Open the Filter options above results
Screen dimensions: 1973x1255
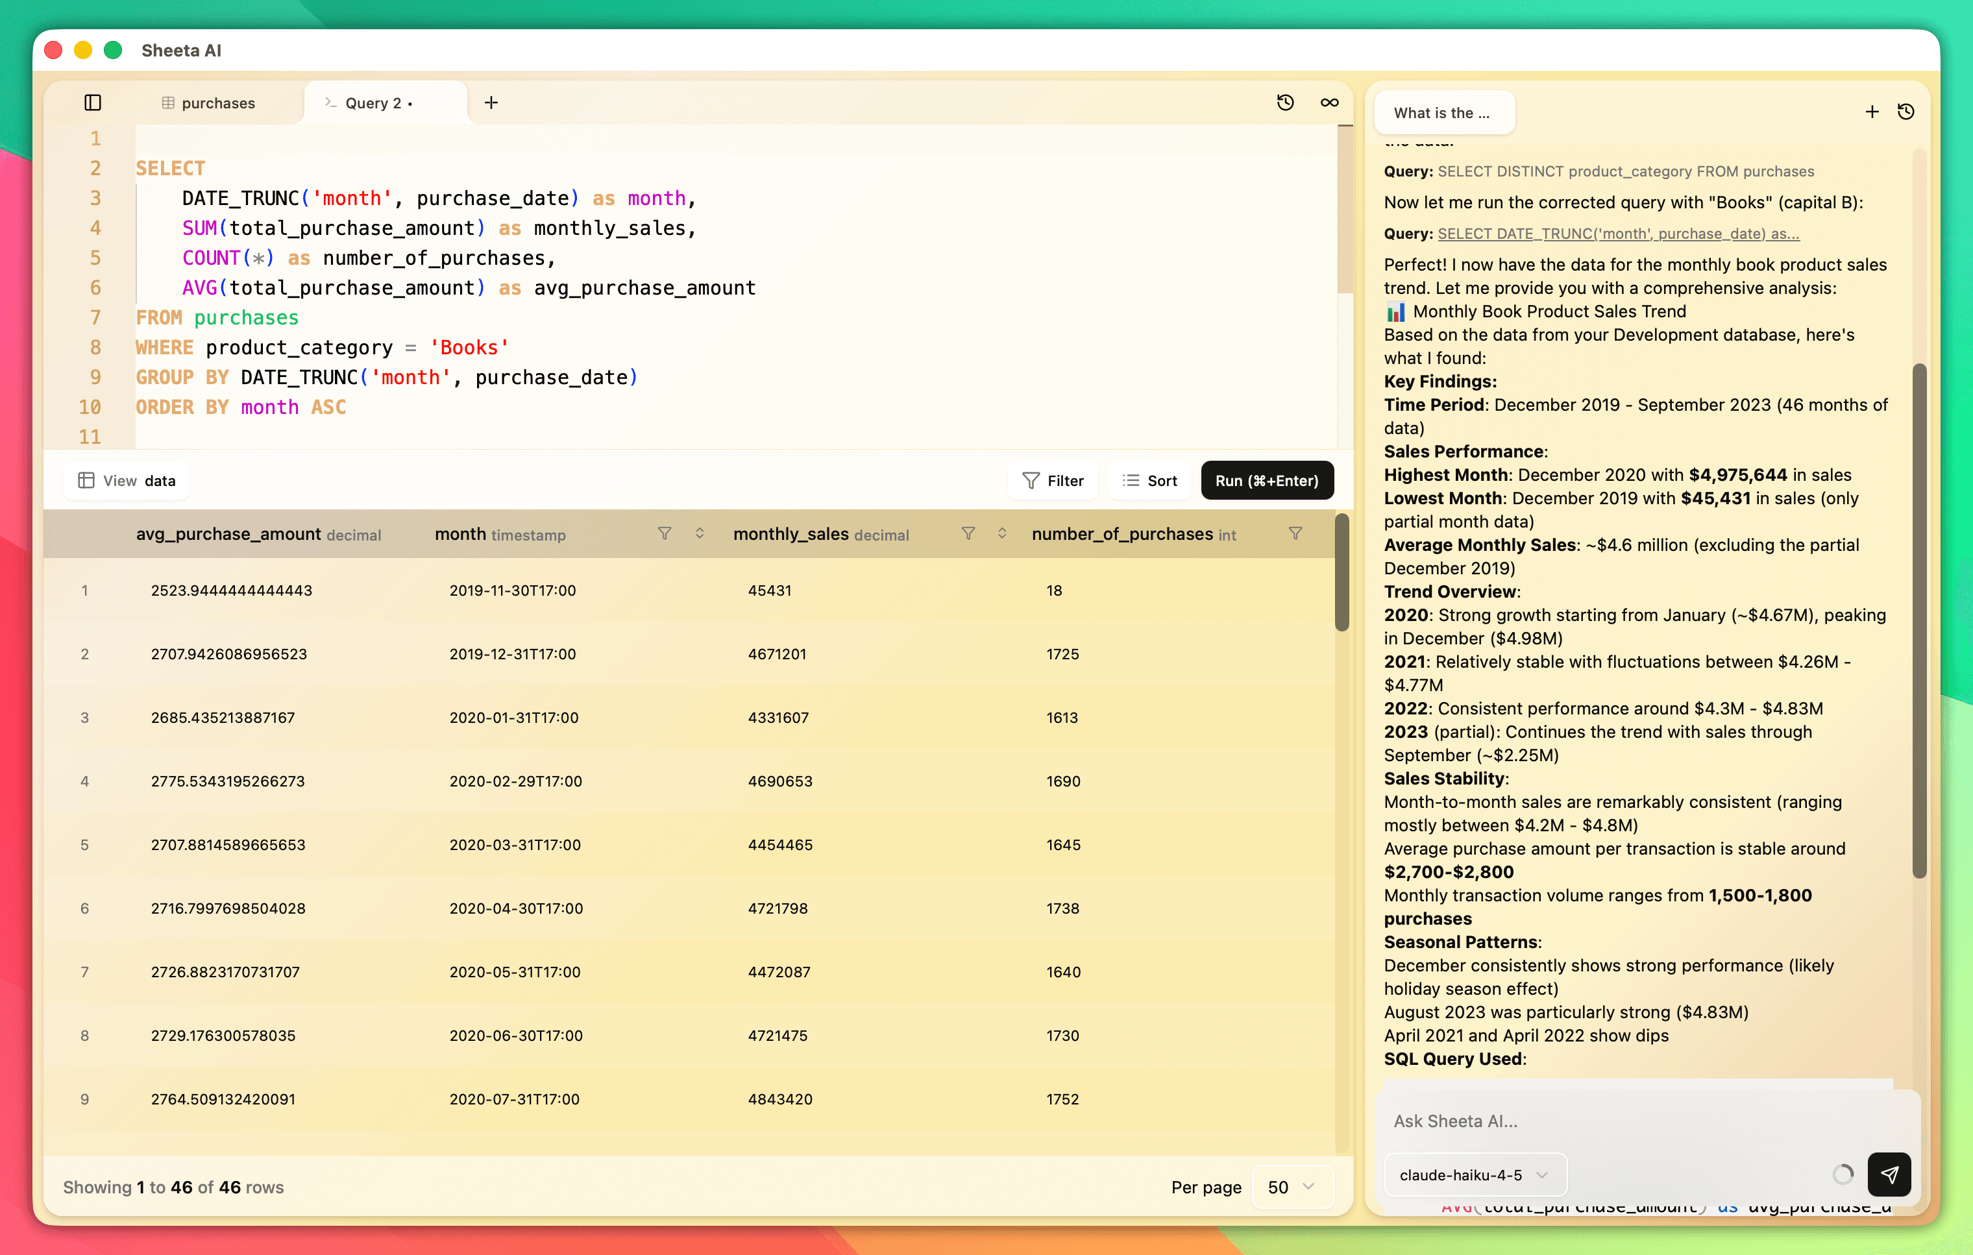(x=1054, y=481)
